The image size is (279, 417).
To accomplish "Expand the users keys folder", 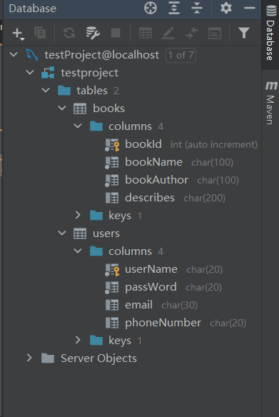I will (x=78, y=340).
